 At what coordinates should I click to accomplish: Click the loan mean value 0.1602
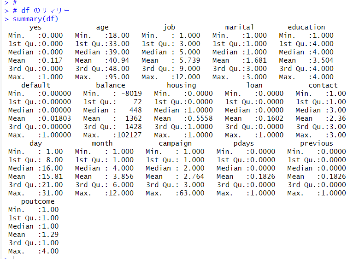pyautogui.click(x=271, y=118)
